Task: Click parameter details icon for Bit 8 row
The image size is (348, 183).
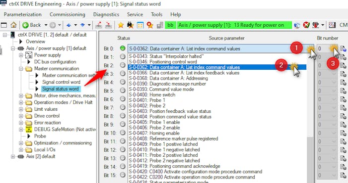Action: pos(343,116)
